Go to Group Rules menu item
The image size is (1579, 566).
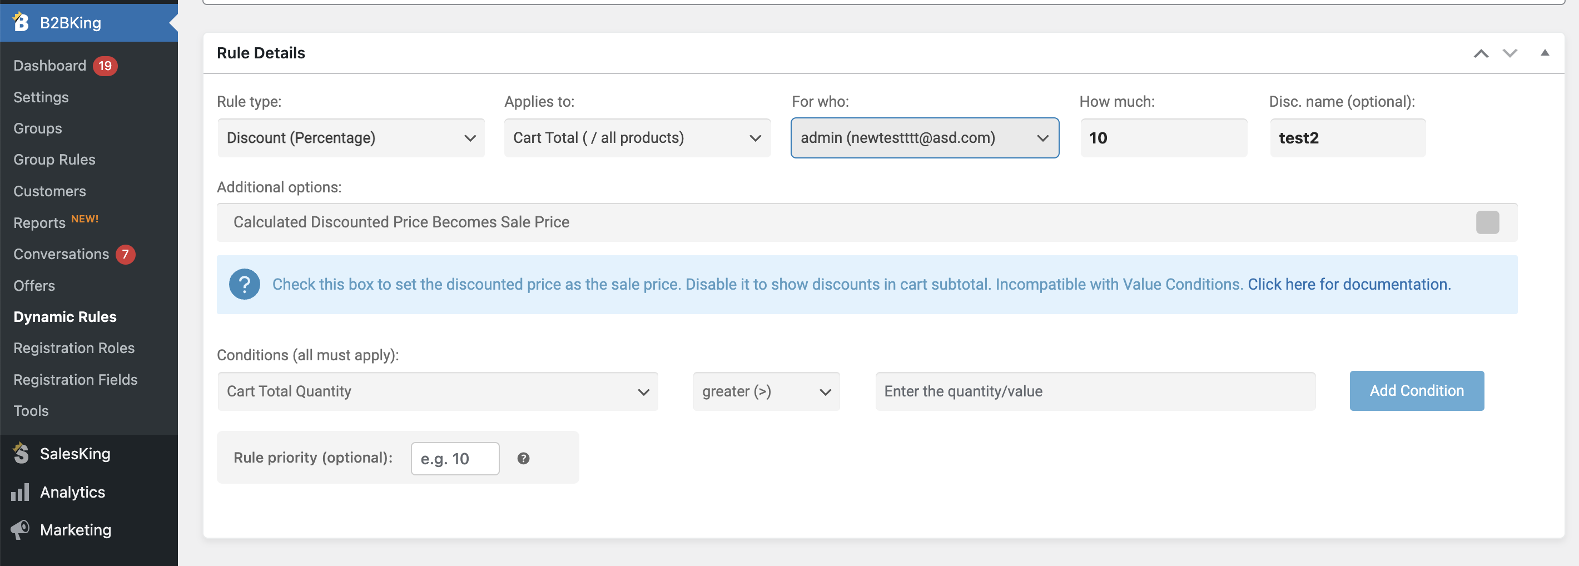tap(54, 160)
